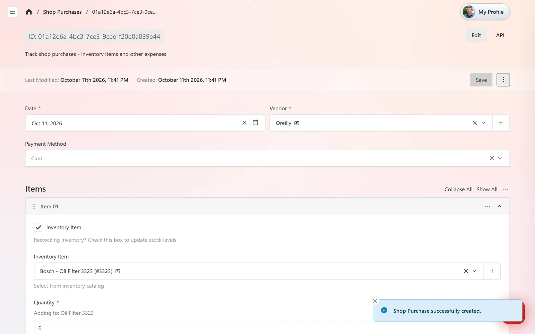The width and height of the screenshot is (535, 334).
Task: Click the profile avatar picture
Action: point(469,12)
